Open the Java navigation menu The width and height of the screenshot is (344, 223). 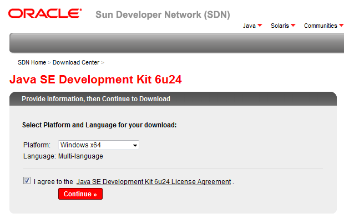point(252,26)
